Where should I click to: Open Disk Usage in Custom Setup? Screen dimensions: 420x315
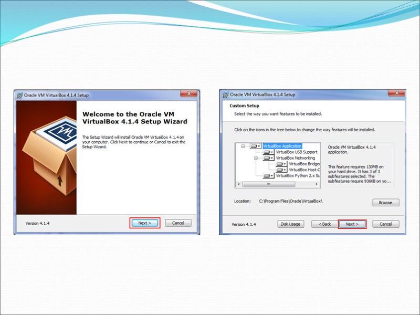[291, 224]
